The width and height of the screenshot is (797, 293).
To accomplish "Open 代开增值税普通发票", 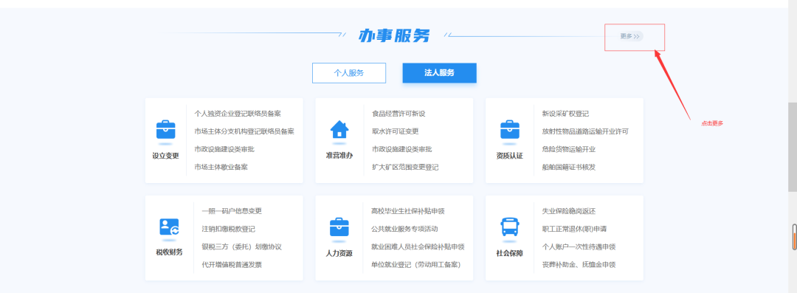I will (x=231, y=264).
